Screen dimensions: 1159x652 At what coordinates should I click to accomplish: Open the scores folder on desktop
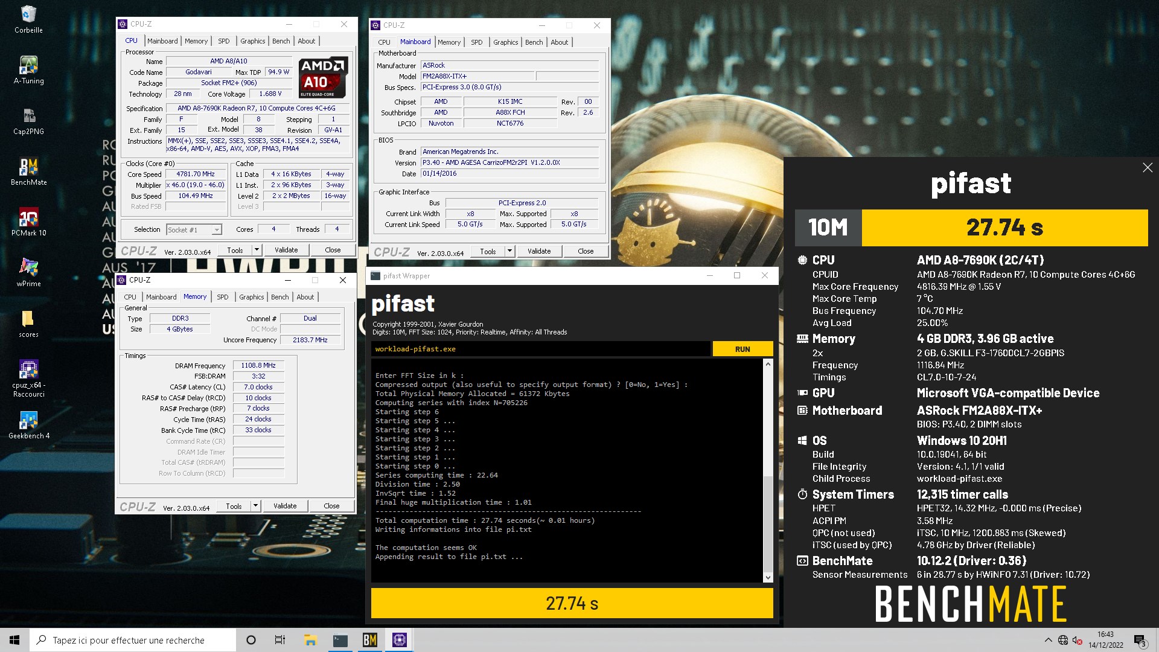click(x=28, y=324)
